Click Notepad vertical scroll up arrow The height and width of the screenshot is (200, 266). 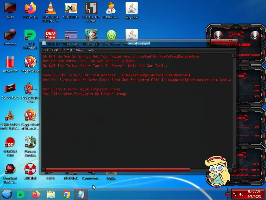[x=234, y=56]
